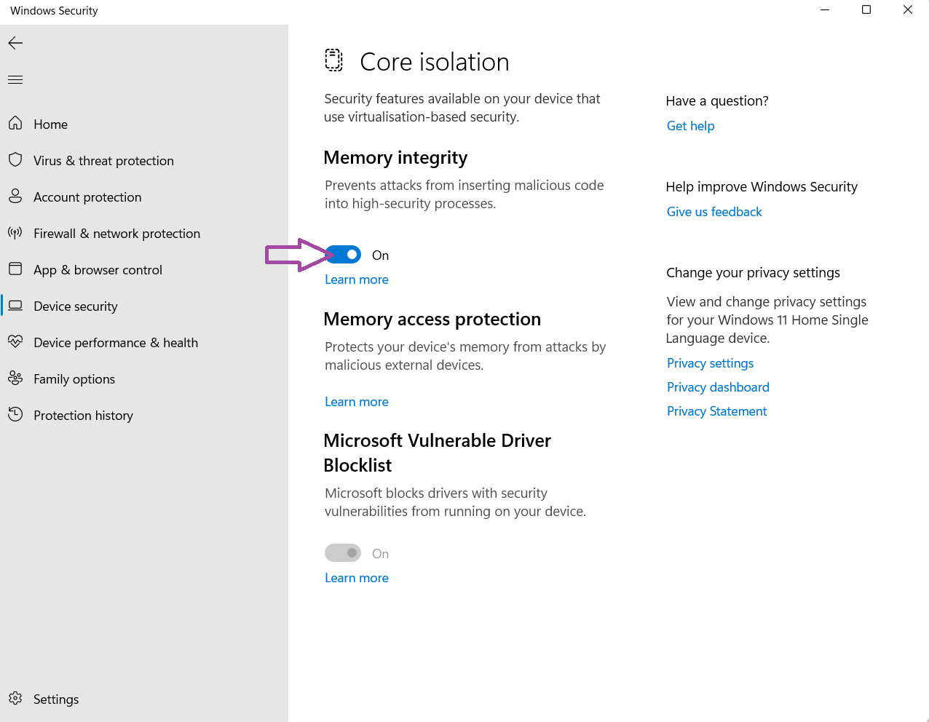Click the Home house icon
Screen dimensions: 929x722
click(x=15, y=124)
